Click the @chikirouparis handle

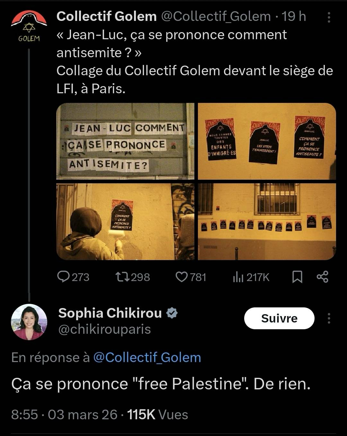104,329
